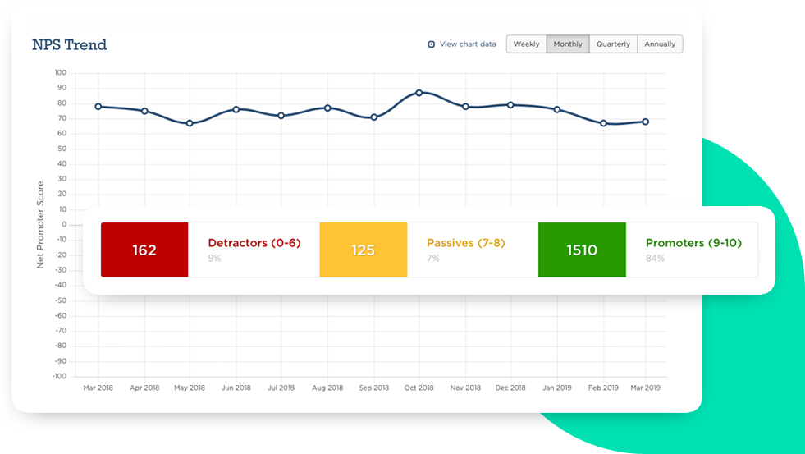Click the yellow 125 passives box
The width and height of the screenshot is (805, 454).
[x=364, y=250]
